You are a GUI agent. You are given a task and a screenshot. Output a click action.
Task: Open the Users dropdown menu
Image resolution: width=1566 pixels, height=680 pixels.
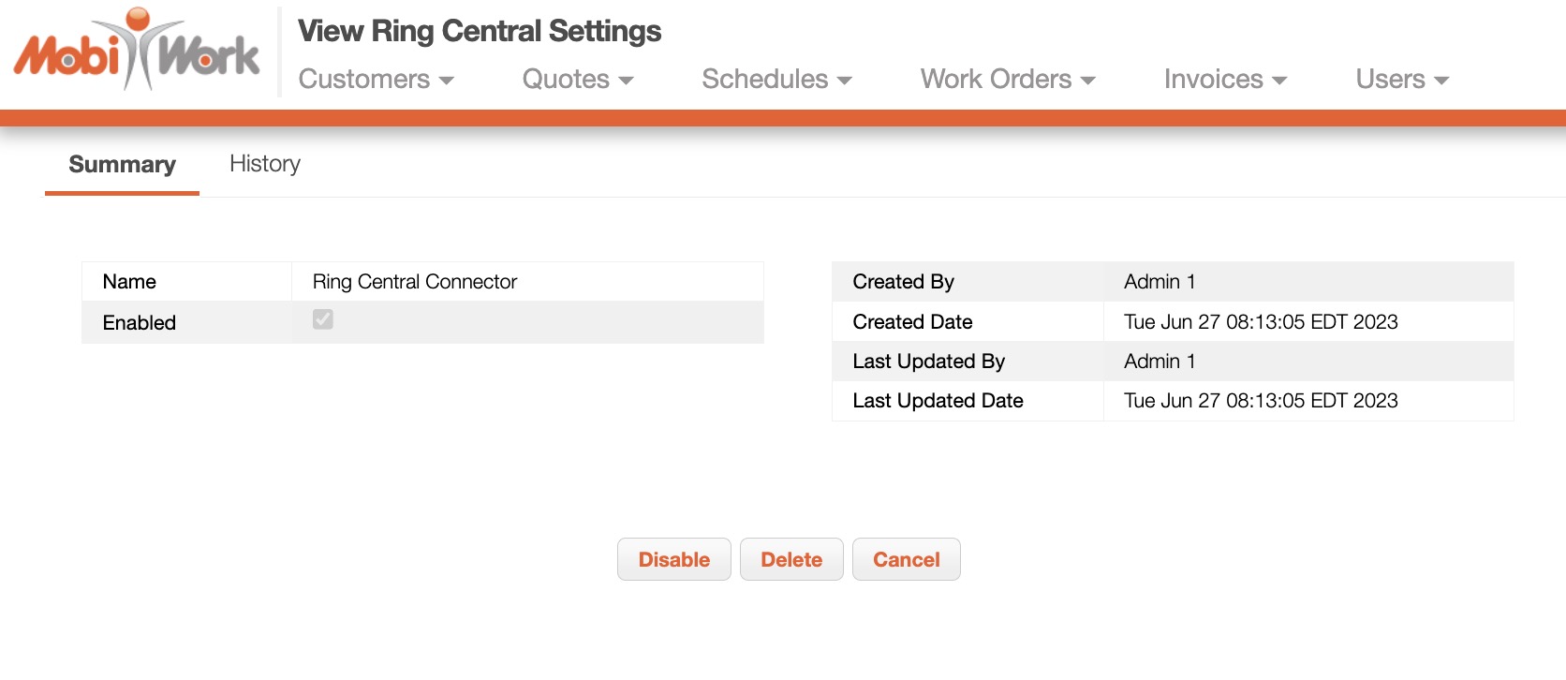pos(1401,80)
